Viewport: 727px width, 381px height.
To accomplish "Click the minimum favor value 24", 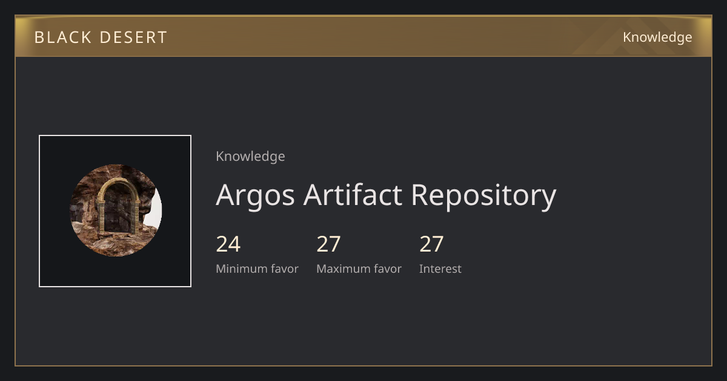I will tap(228, 244).
